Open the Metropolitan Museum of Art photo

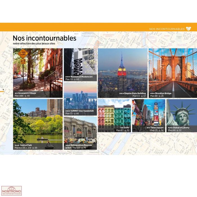pos(80,133)
